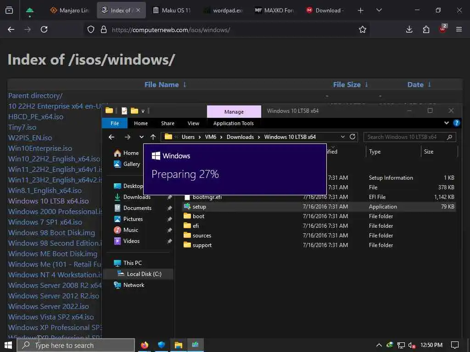470x352 pixels.
Task: Open Quick Access Toolbar customize dropdown
Action: click(143, 111)
